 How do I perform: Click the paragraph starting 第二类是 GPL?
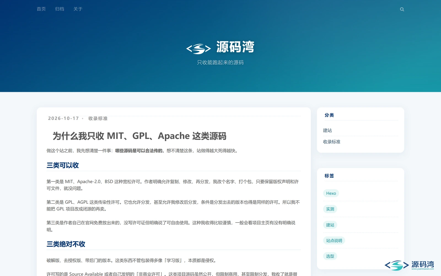tap(173, 206)
